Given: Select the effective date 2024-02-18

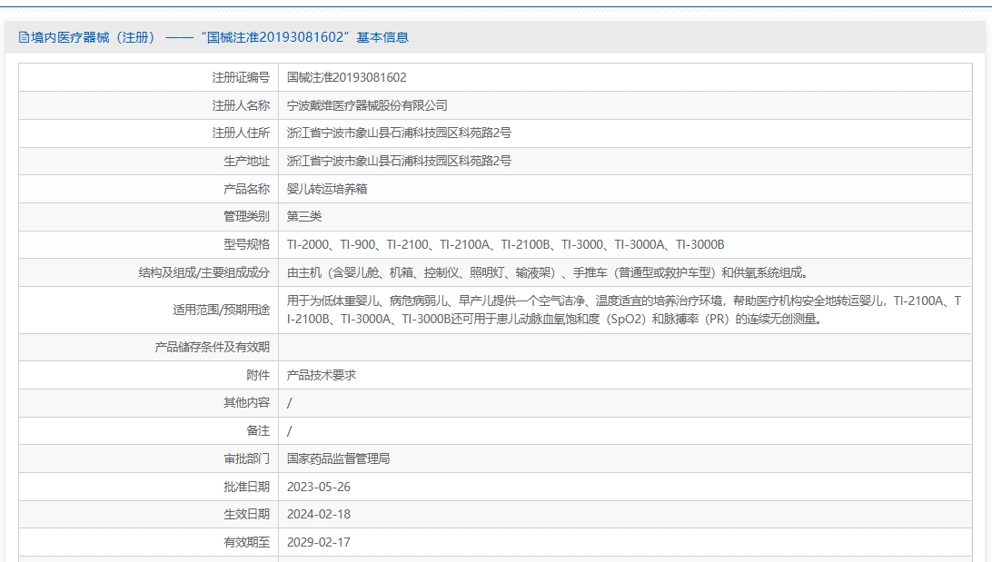Looking at the screenshot, I should click(x=319, y=514).
